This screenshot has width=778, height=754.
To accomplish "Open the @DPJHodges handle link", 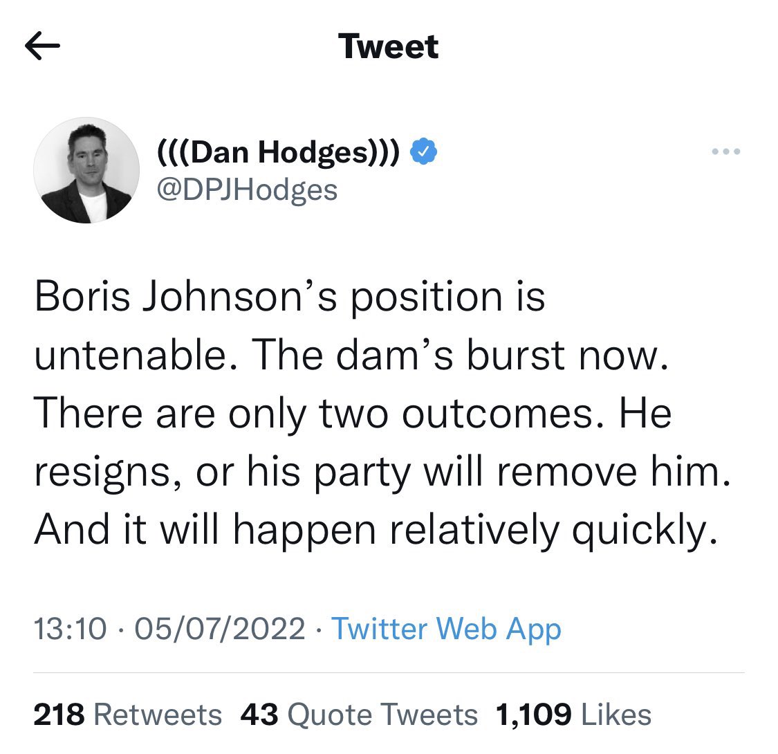I will click(248, 189).
